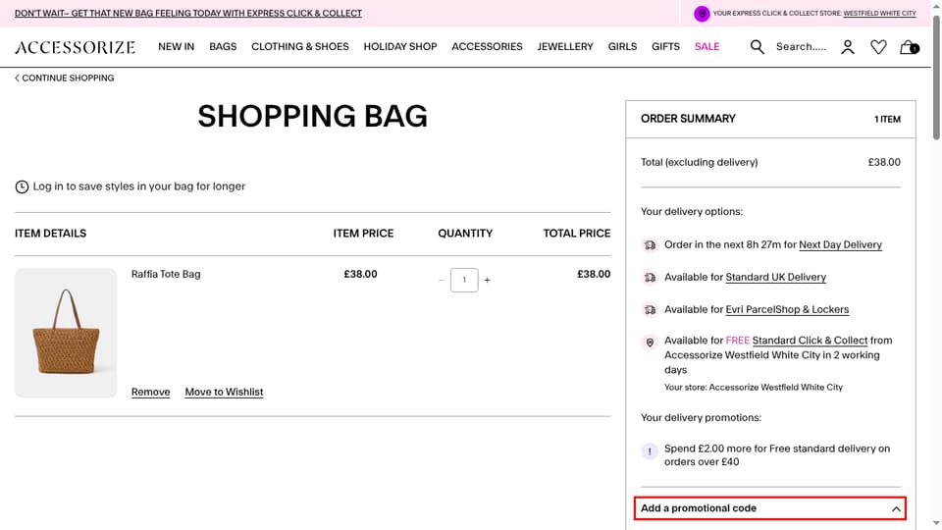Screen dimensions: 942x530
Task: Click 'Your store: Accessorize Westfield White City' text
Action: tap(754, 388)
